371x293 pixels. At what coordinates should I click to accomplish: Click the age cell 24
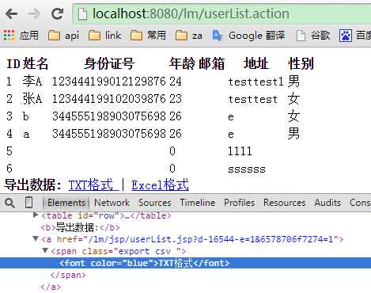[x=176, y=82]
